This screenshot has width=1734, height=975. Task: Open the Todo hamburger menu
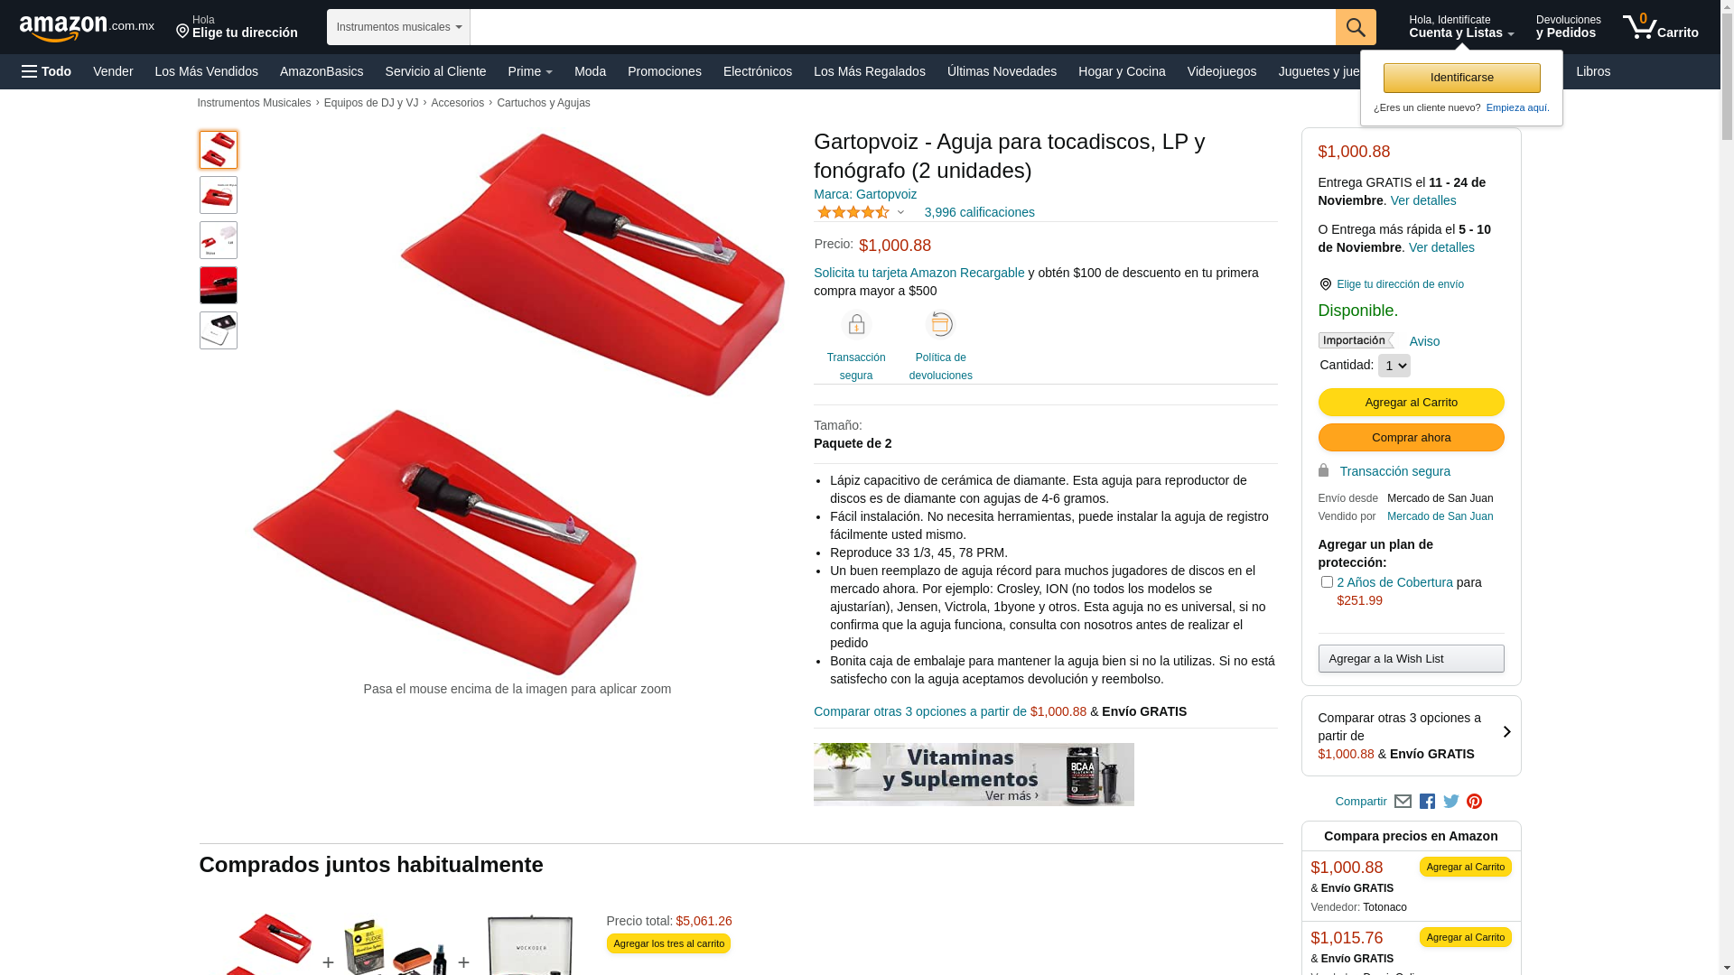click(46, 71)
